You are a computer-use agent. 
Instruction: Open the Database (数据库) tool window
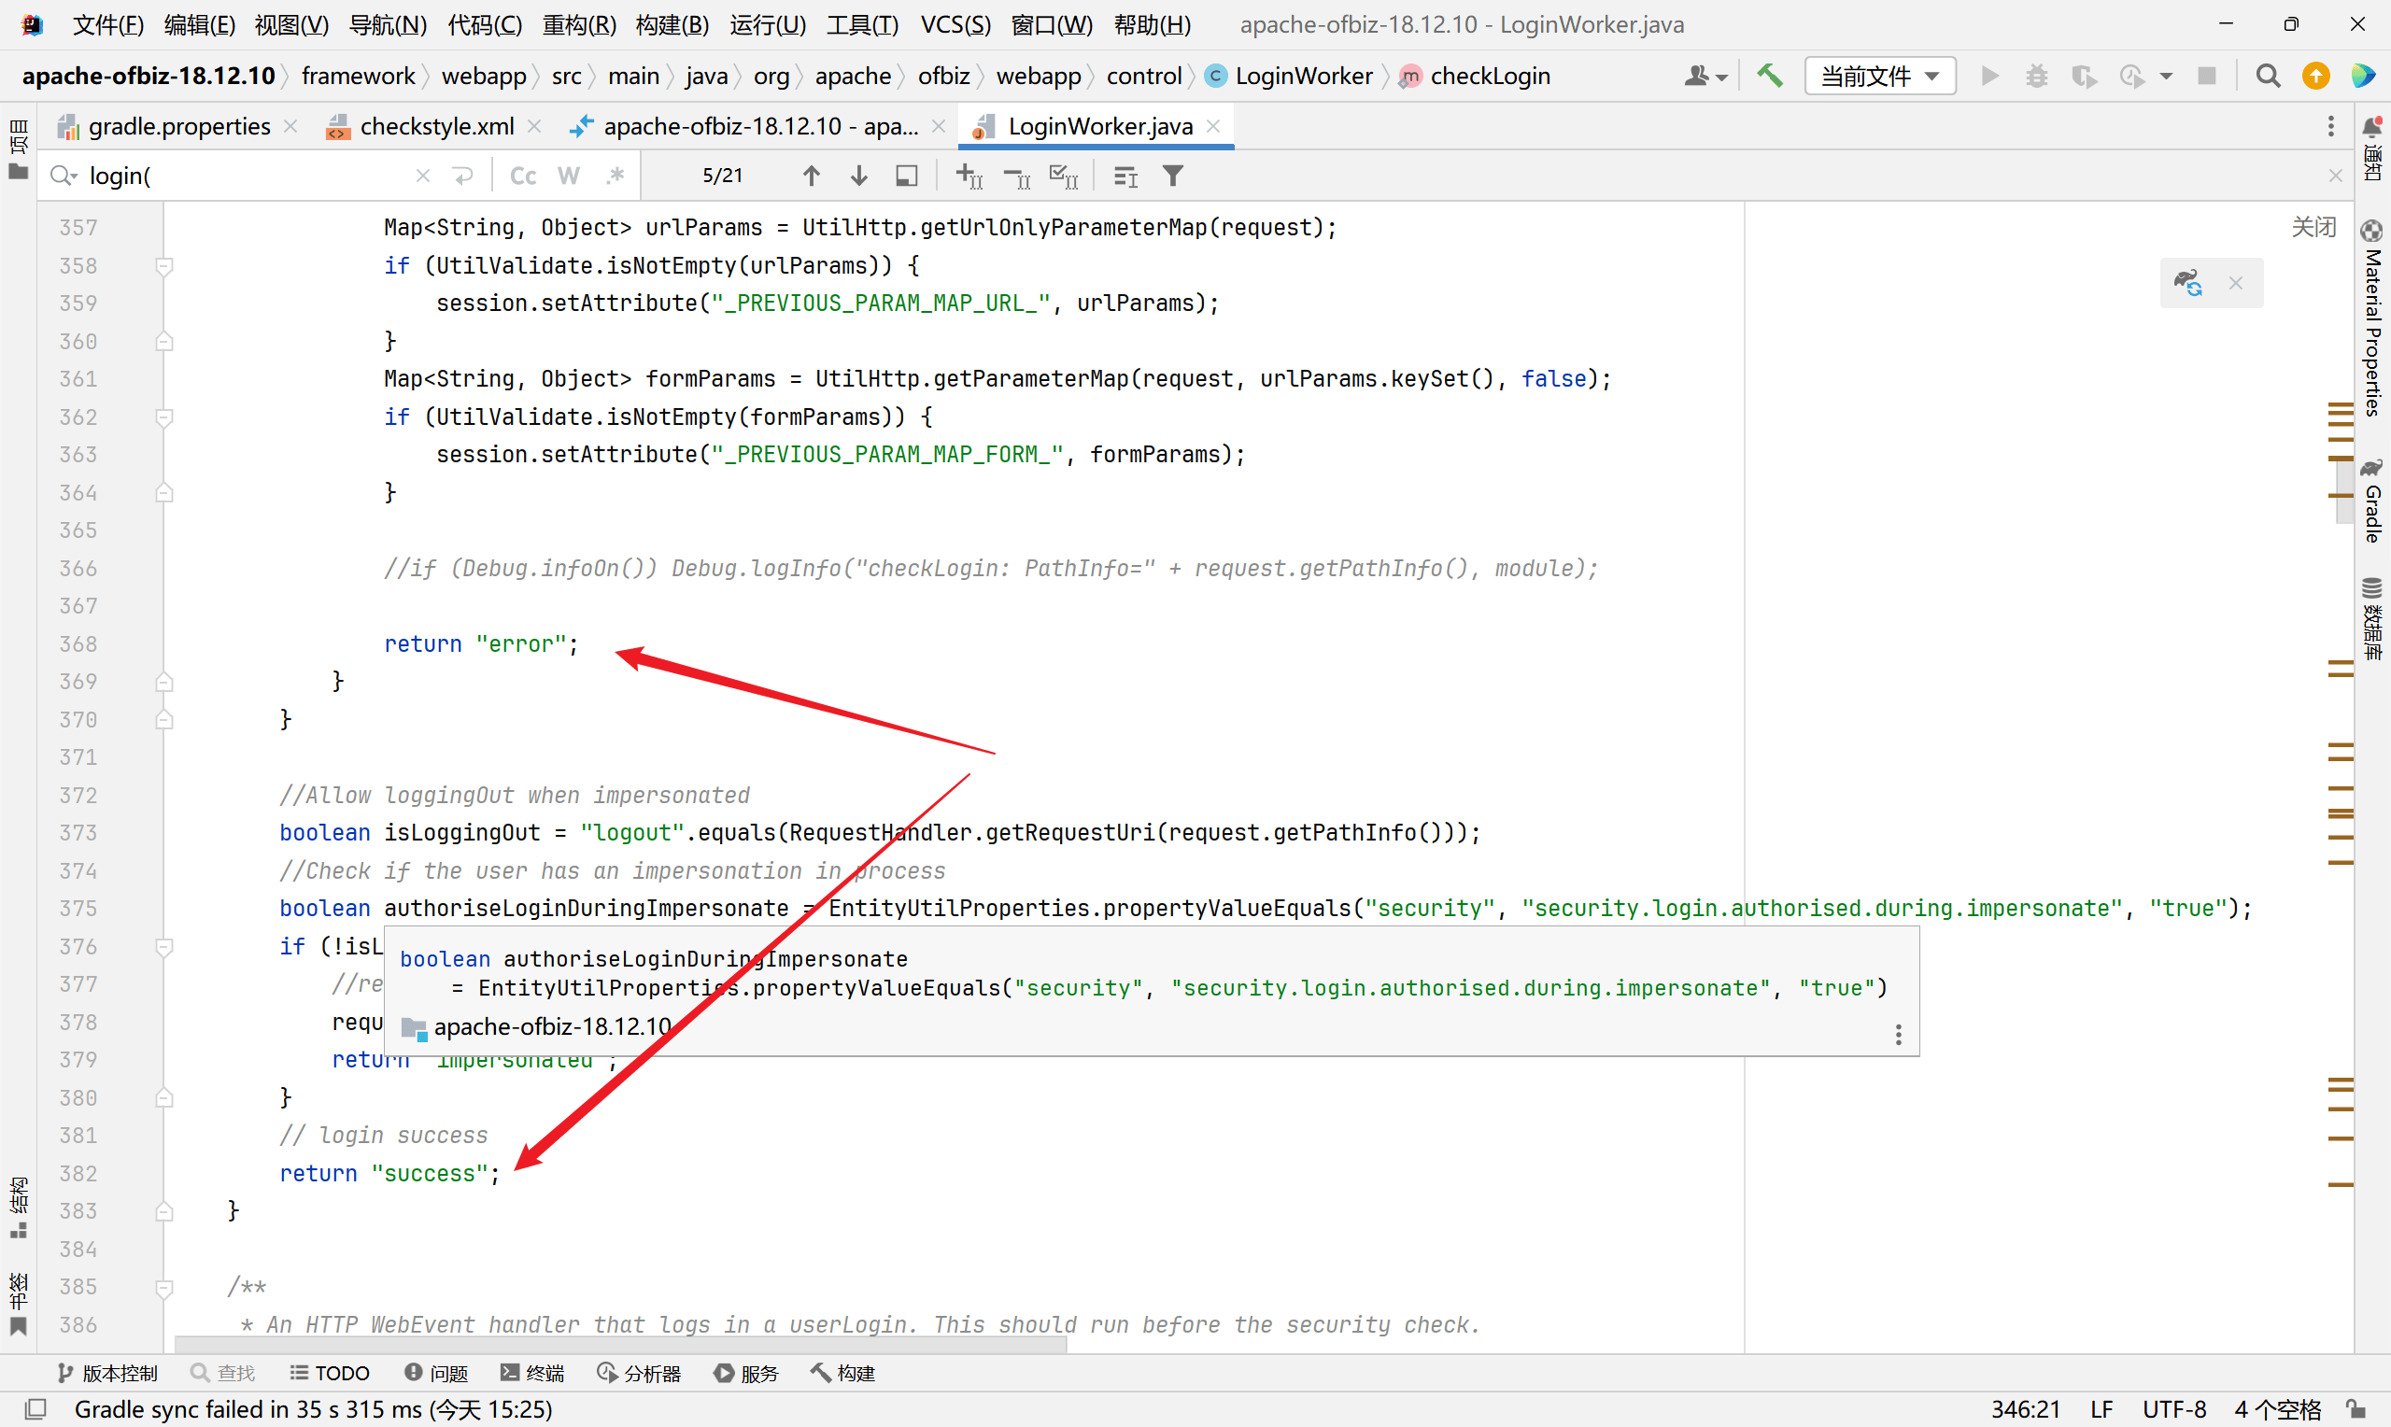pyautogui.click(x=2372, y=619)
